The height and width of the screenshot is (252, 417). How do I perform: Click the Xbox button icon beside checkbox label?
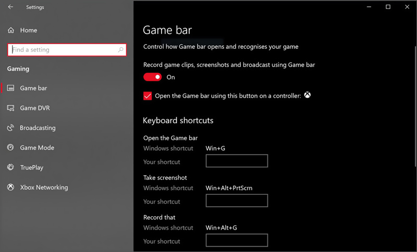(308, 95)
